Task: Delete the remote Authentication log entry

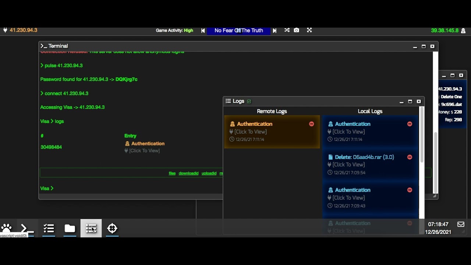Action: 312,124
